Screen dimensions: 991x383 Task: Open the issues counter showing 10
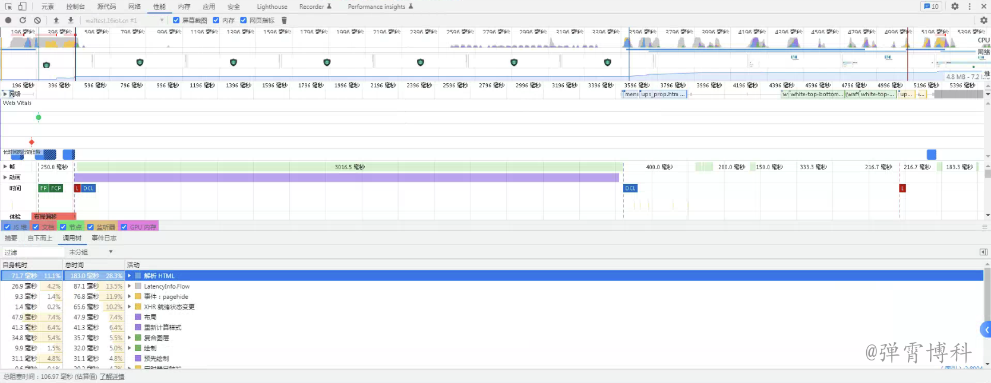931,7
